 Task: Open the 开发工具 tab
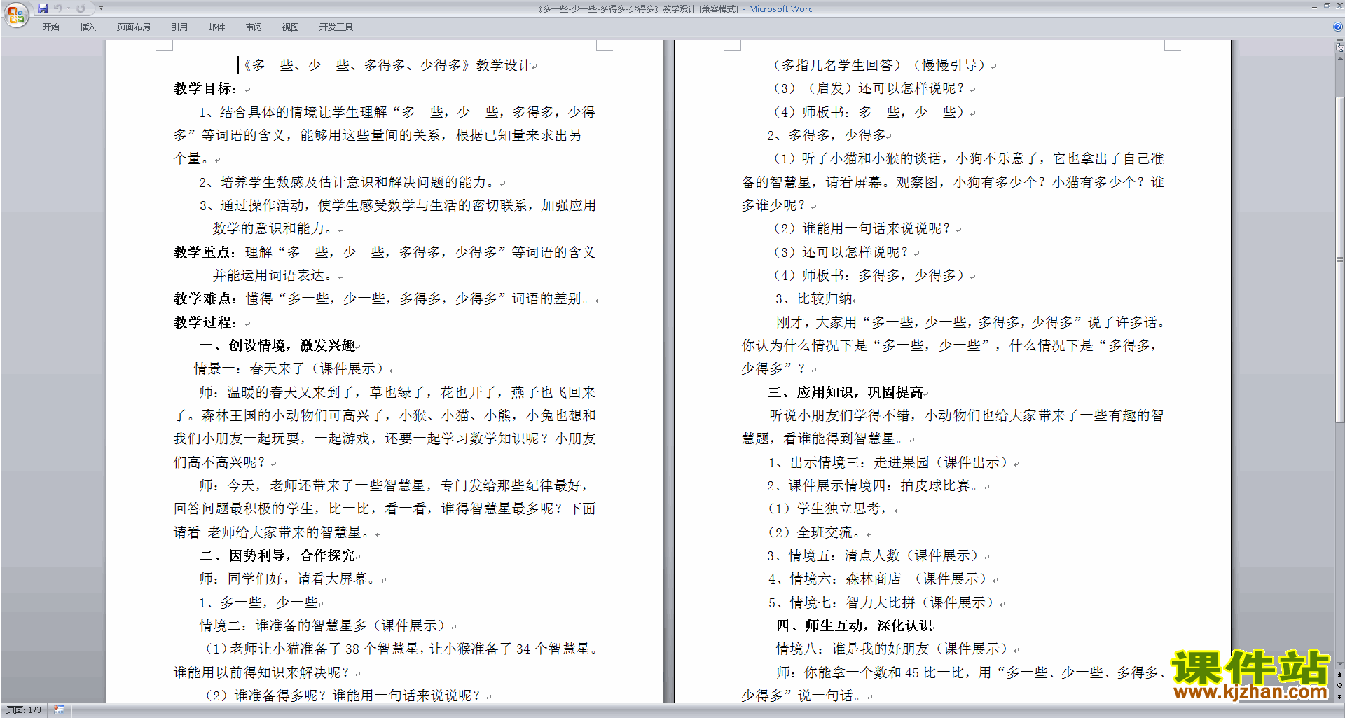tap(336, 27)
